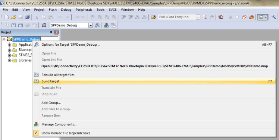The width and height of the screenshot is (279, 140).
Task: Click the LOAD download to flash icon
Action: [44, 25]
